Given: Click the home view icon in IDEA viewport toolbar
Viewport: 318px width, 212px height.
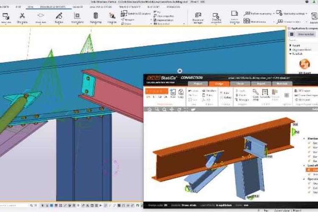Looking at the screenshot, I should coord(150,109).
